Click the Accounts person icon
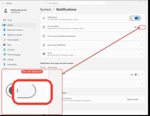Screen dimensions: 150x116 click(5, 50)
